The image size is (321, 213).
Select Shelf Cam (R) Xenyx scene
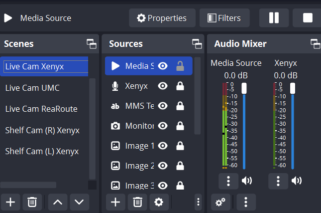42,130
